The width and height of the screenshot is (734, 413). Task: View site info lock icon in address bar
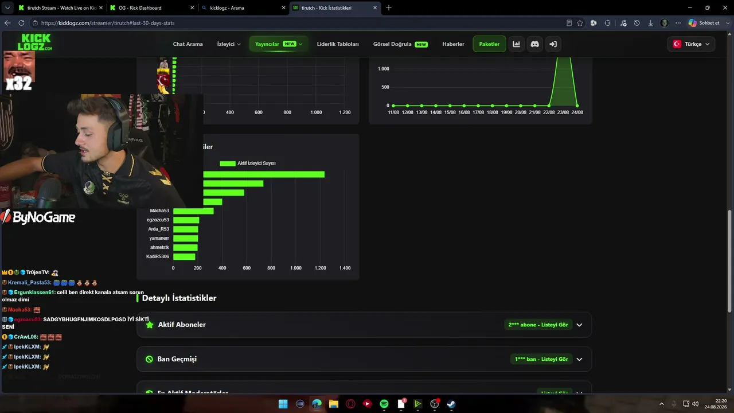point(35,23)
